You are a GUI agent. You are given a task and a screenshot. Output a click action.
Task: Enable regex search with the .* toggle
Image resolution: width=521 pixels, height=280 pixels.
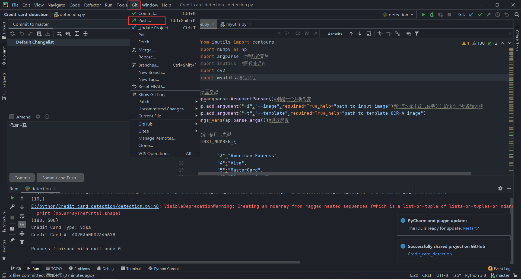[316, 33]
